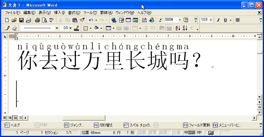Click the Save floppy disk icon
Screen dimensions: 264x137
21,20
